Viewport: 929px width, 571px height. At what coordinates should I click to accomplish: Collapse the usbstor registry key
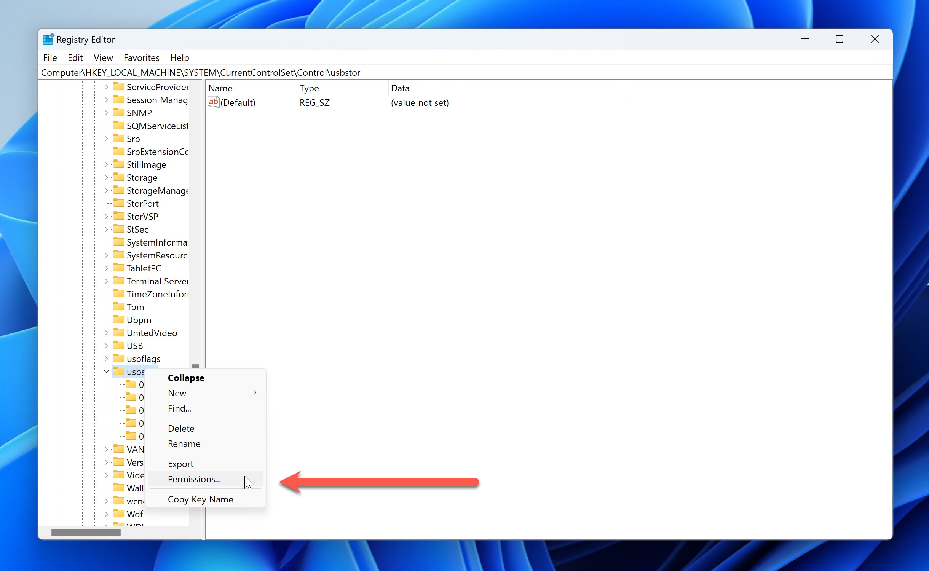click(185, 377)
